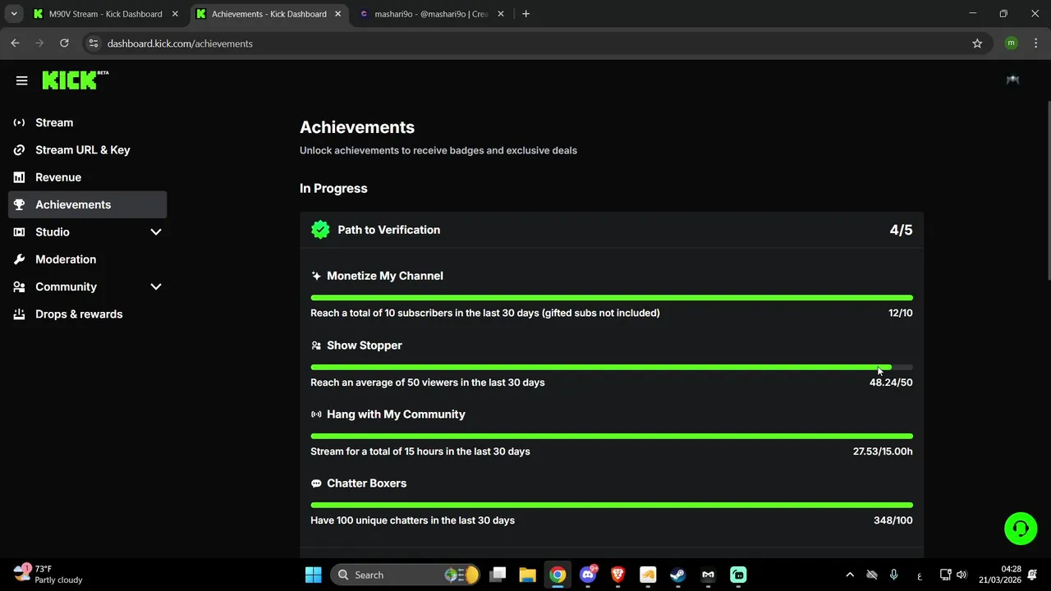Image resolution: width=1051 pixels, height=591 pixels.
Task: Open the tab search dropdown arrow
Action: coord(14,14)
